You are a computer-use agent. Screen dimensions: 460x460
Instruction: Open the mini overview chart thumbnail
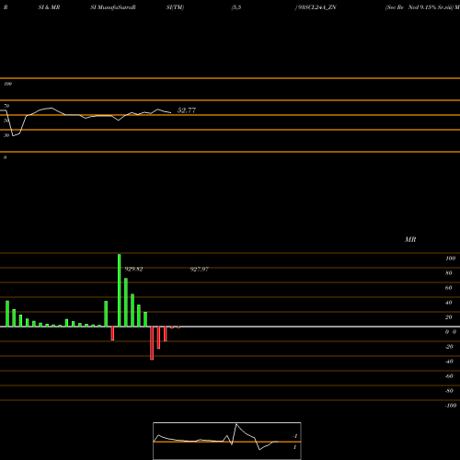click(x=227, y=441)
